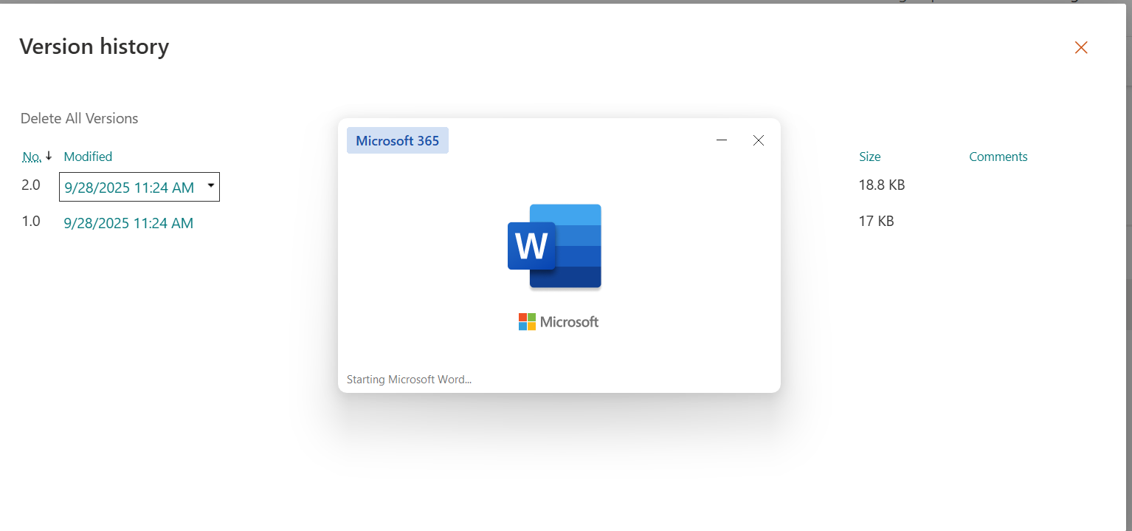Close the Microsoft 365 splash window

[759, 140]
